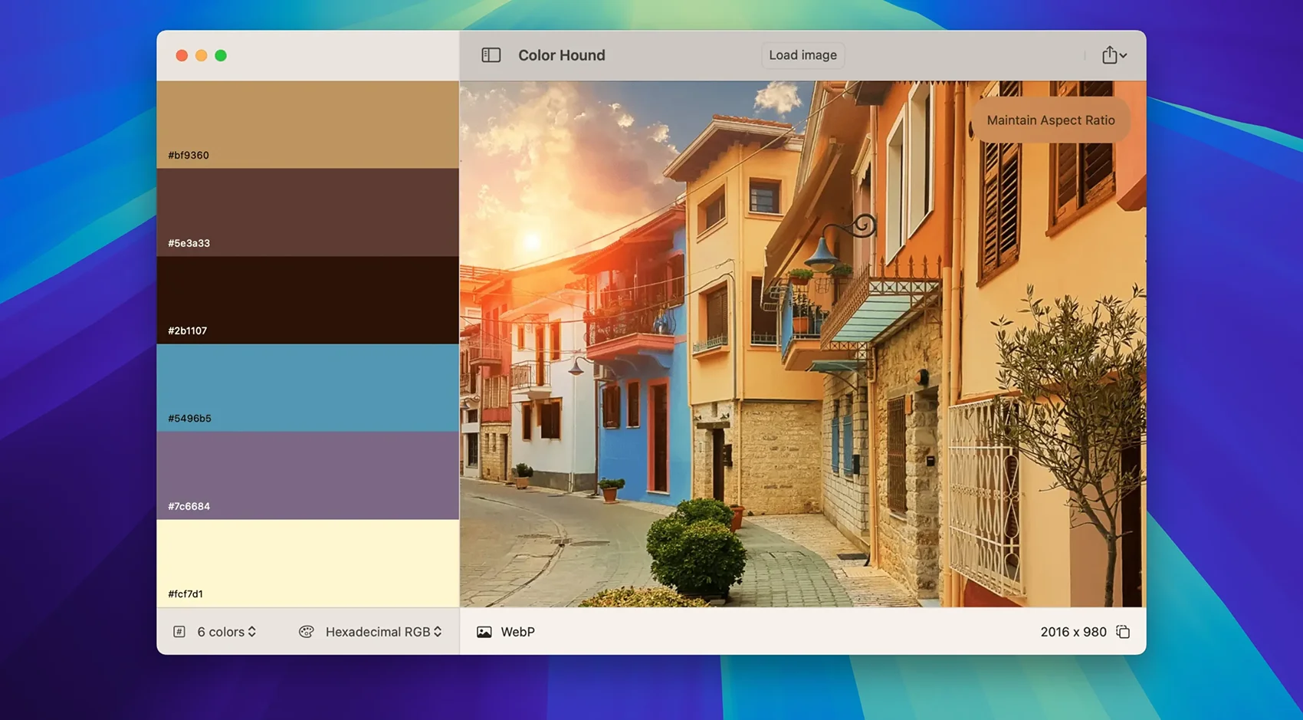Click the 2016 x 980 dimensions text
Viewport: 1303px width, 720px height.
tap(1073, 632)
